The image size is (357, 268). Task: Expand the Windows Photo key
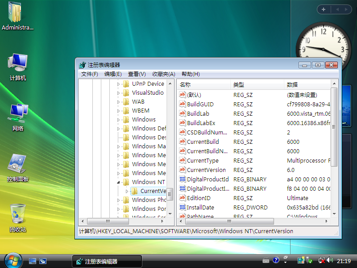118,200
